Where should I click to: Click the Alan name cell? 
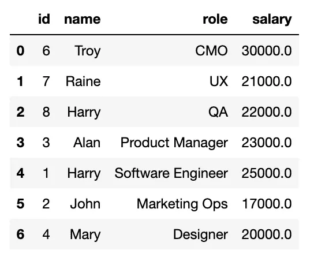[87, 143]
